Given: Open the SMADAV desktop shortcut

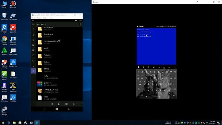Looking at the screenshot, I should coord(4,51).
